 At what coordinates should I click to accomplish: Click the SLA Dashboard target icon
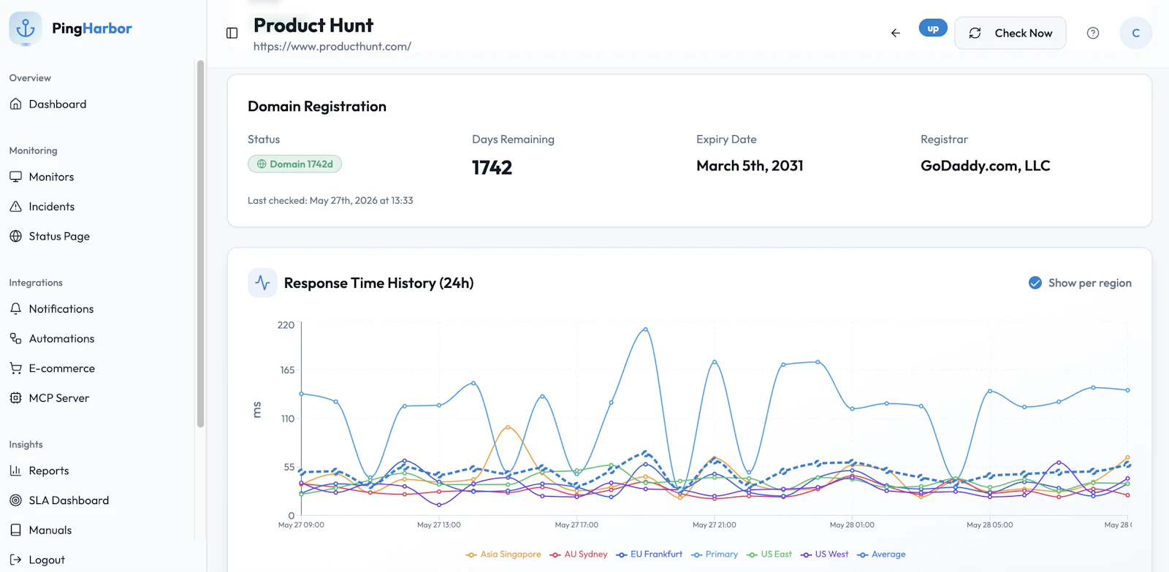coord(15,500)
